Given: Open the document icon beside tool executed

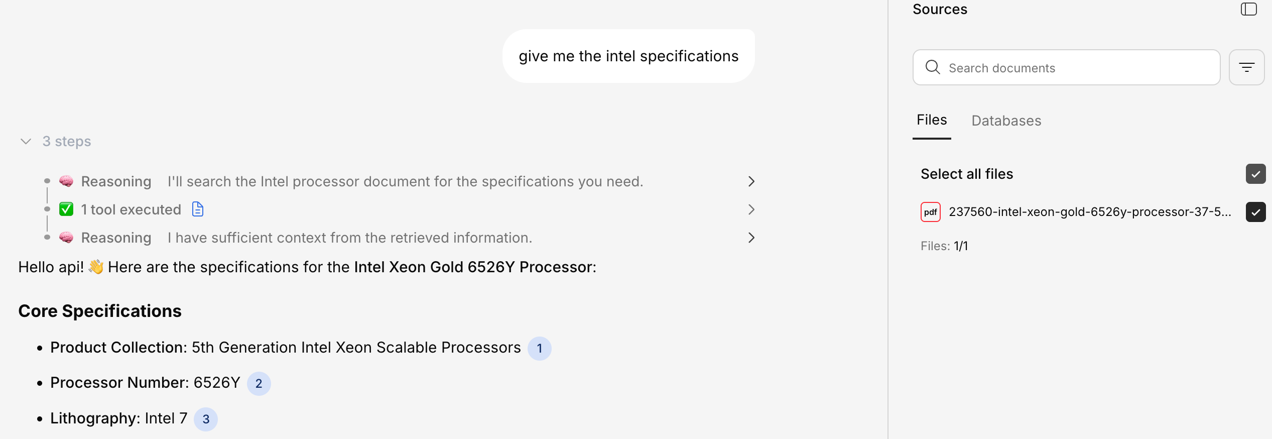Looking at the screenshot, I should (198, 209).
